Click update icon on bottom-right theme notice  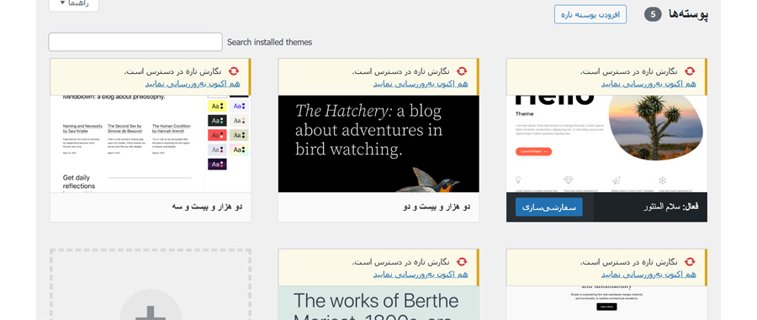tap(690, 262)
